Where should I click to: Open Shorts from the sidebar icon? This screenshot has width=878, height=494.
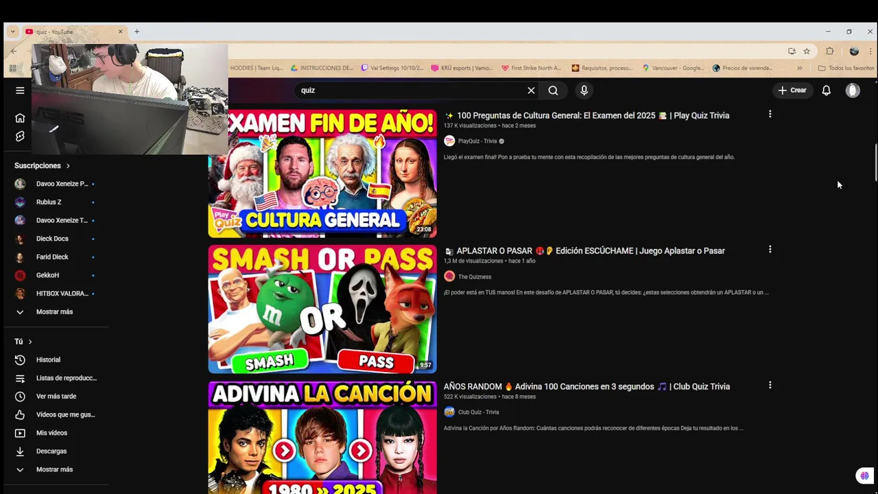coord(20,137)
